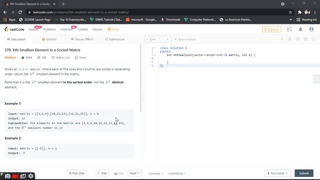Click the Share button

80,57
